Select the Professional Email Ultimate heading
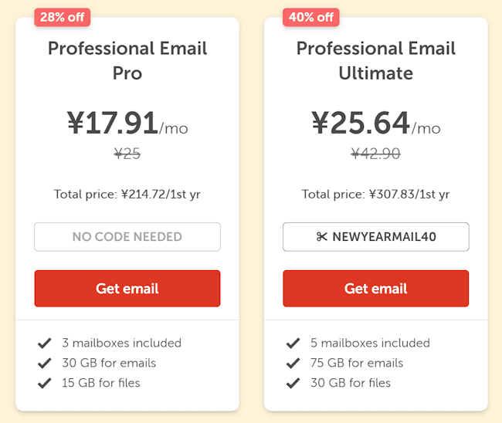Image resolution: width=502 pixels, height=423 pixels. tap(376, 60)
